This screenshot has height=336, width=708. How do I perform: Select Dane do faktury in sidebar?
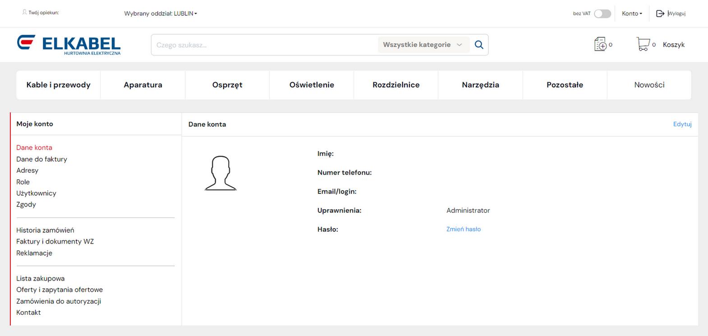(41, 159)
